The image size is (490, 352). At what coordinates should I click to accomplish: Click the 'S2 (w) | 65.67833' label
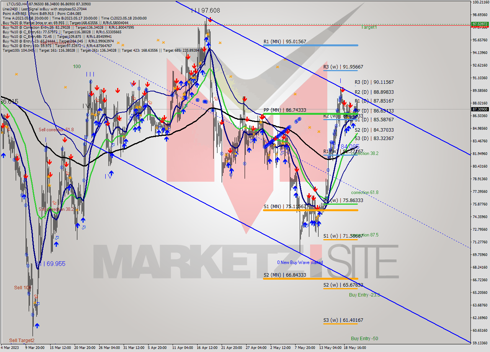pos(343,285)
